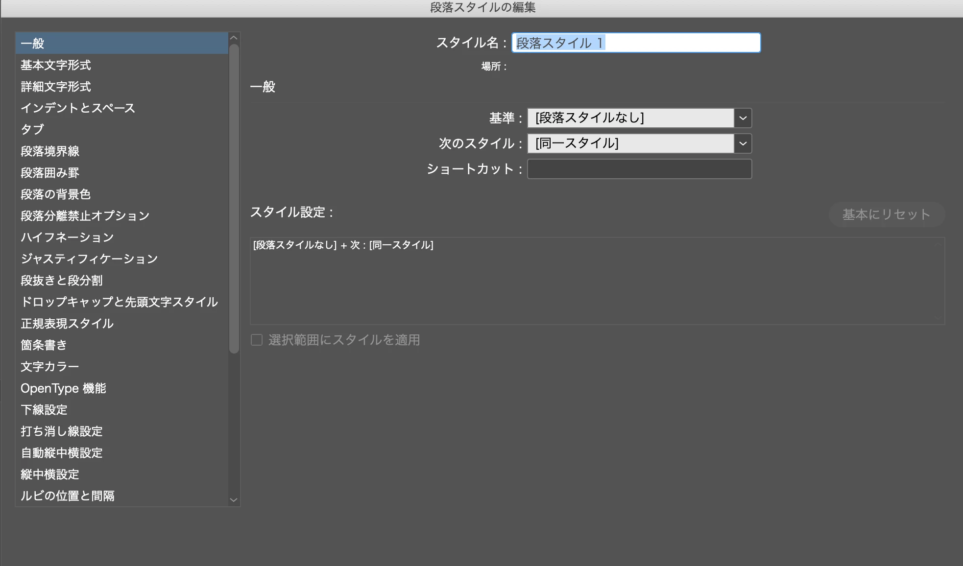The width and height of the screenshot is (963, 566).
Task: Click the ショートカット input field
Action: point(639,169)
